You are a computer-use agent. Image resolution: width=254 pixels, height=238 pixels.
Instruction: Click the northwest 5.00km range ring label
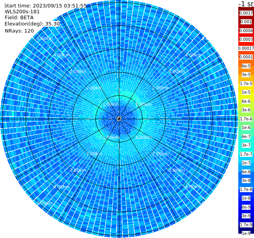click(x=45, y=38)
